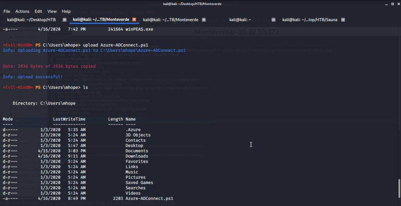Open the Actions menu
This screenshot has height=206, width=401.
[22, 11]
